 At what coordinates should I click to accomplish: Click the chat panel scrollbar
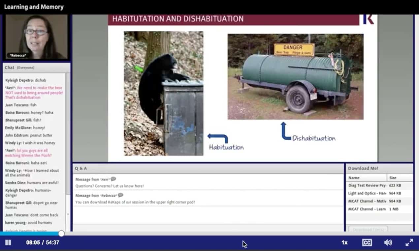pos(68,132)
